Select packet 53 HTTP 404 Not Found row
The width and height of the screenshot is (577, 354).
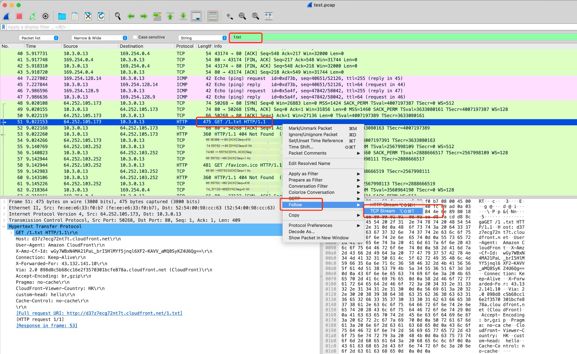point(141,134)
